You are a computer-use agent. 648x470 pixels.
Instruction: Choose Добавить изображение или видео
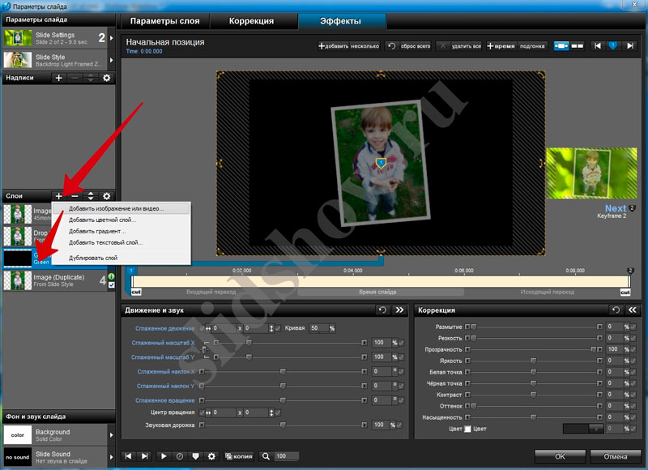click(121, 208)
